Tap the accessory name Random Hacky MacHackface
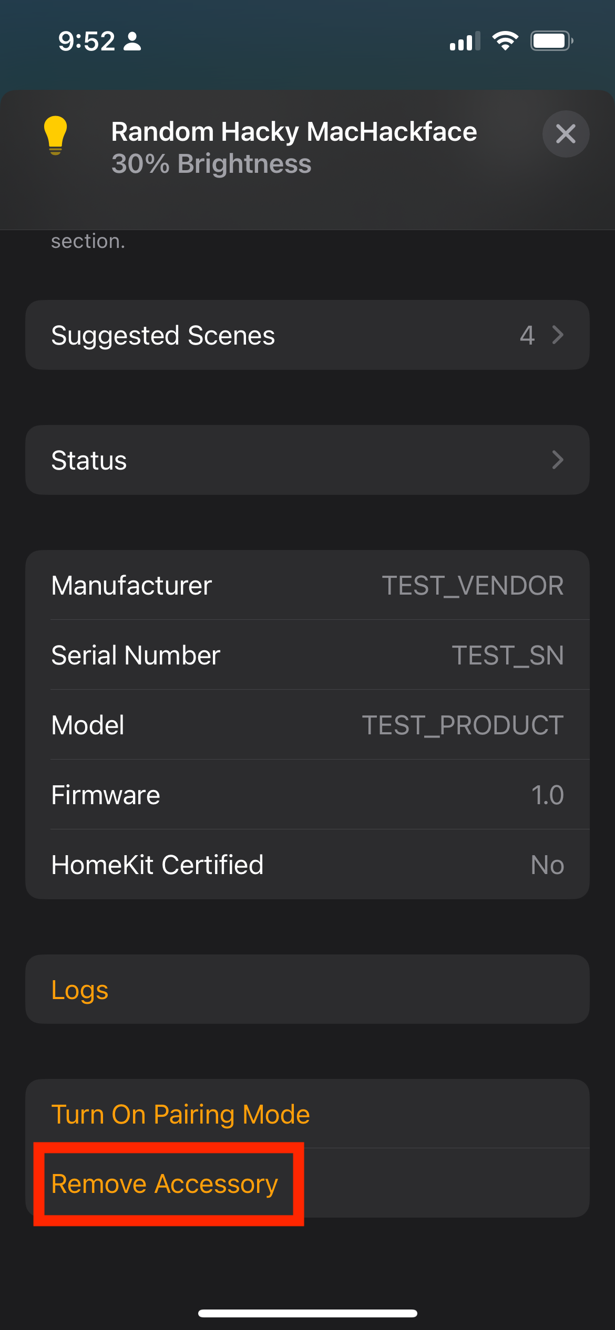The image size is (615, 1330). pos(294,131)
